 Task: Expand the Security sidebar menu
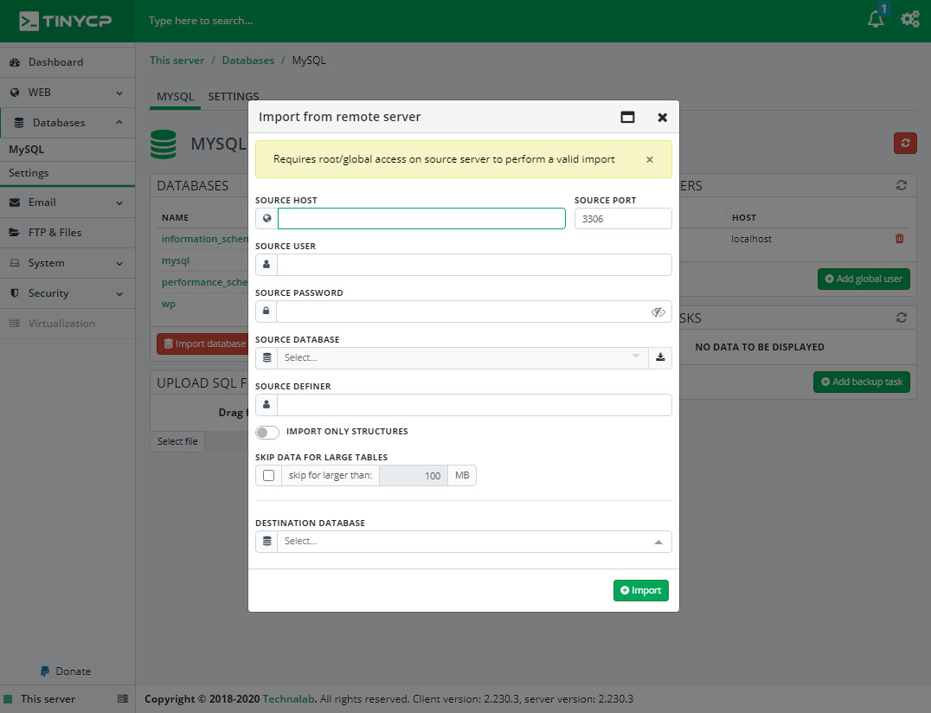[67, 293]
